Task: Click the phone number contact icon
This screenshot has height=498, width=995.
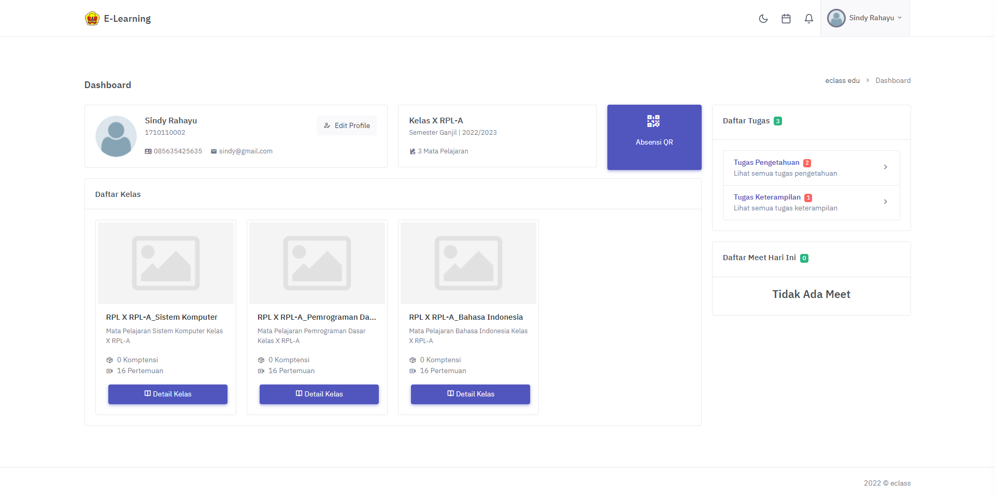Action: [x=148, y=151]
